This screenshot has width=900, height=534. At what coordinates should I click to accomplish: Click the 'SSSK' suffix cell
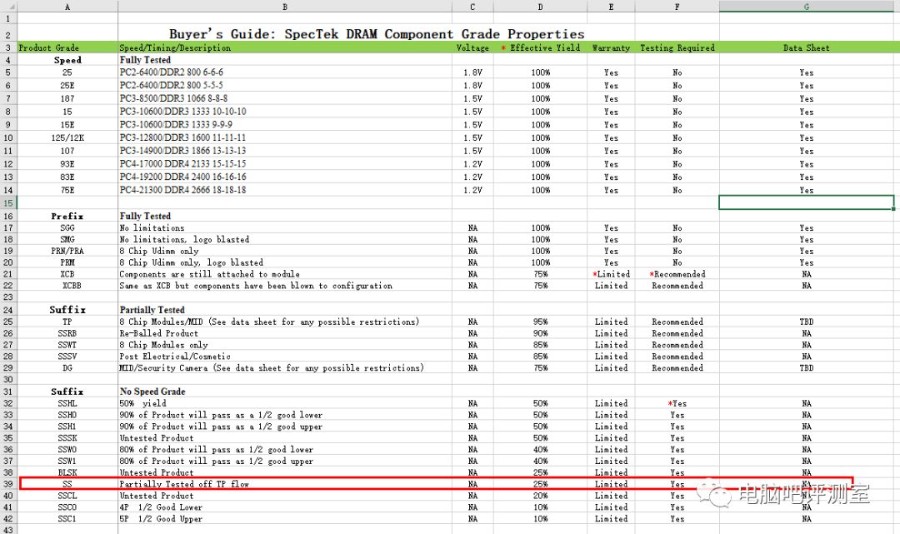[x=67, y=437]
